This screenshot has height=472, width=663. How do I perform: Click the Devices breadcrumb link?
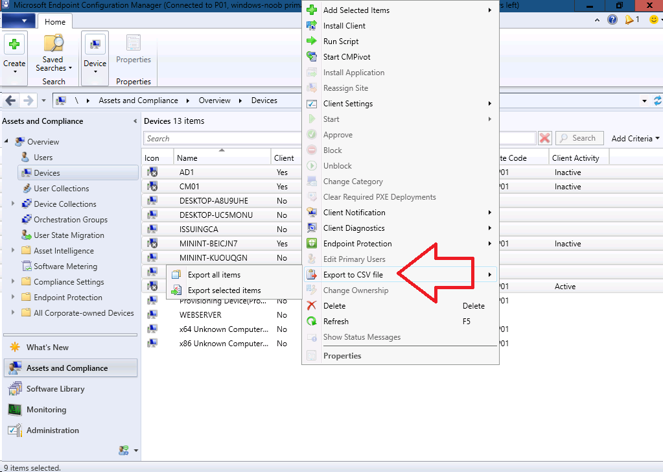click(x=264, y=100)
